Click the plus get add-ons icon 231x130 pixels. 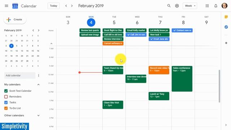click(x=226, y=43)
